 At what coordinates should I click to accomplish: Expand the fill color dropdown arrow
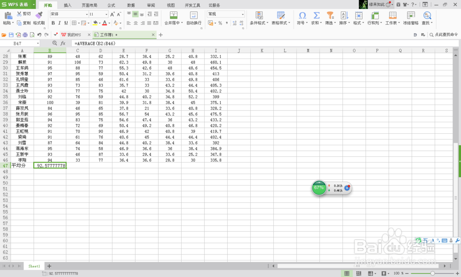click(100, 23)
